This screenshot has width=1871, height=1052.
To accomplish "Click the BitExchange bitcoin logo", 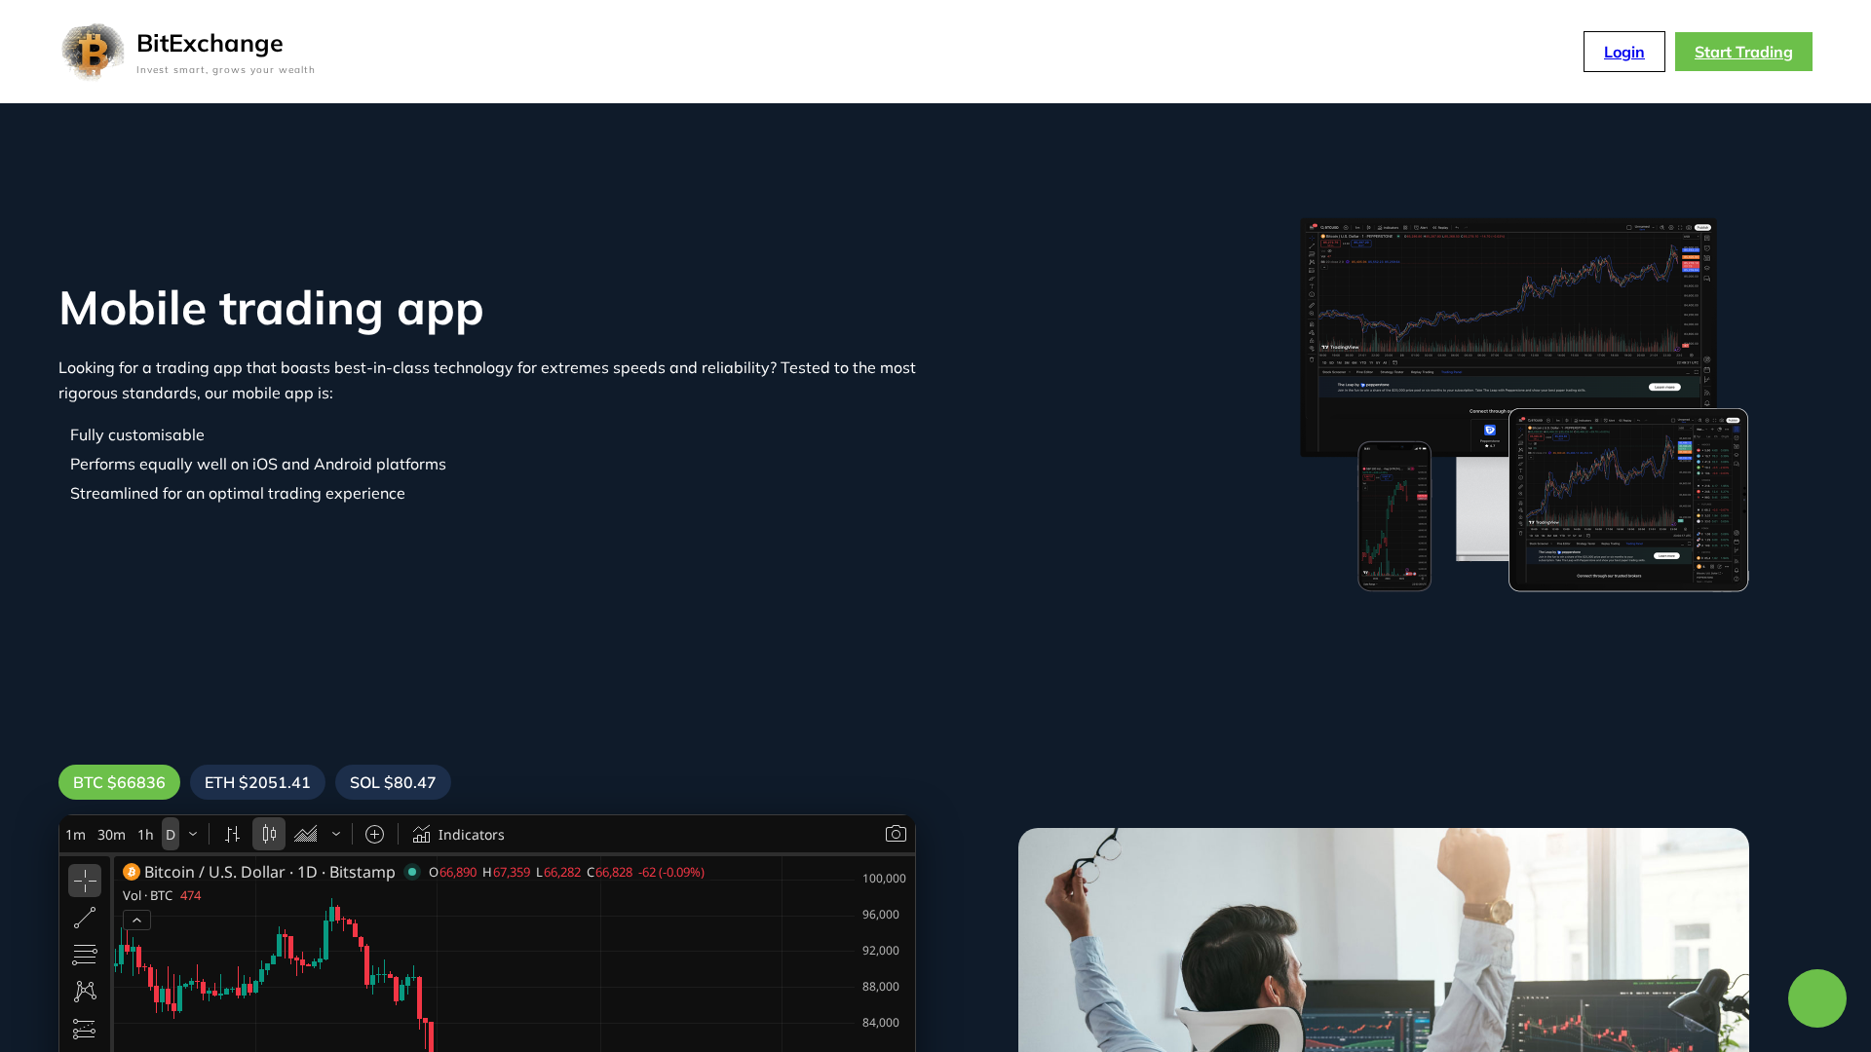I will [93, 52].
